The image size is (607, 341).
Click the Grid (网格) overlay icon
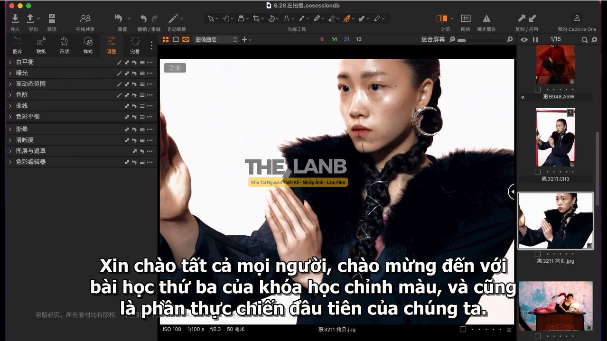click(x=466, y=18)
